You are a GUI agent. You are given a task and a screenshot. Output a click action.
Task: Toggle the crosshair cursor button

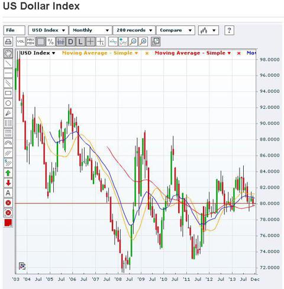tap(91, 41)
